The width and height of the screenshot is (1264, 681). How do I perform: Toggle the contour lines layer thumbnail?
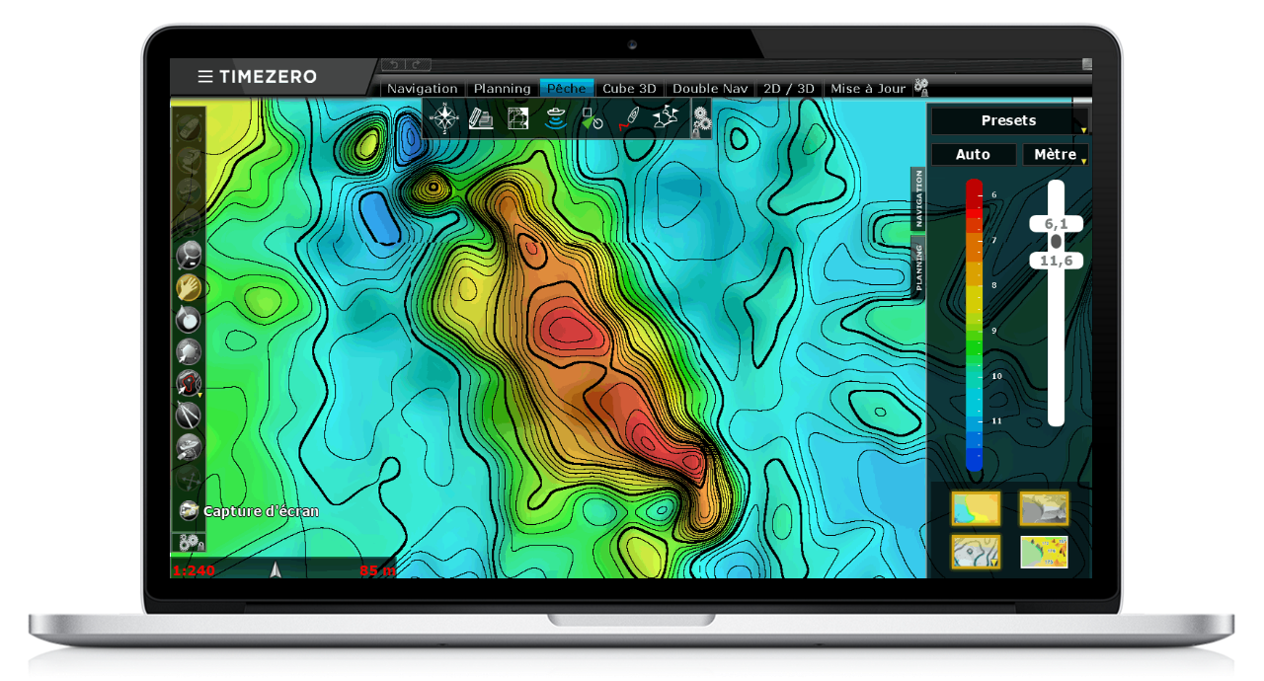click(975, 552)
